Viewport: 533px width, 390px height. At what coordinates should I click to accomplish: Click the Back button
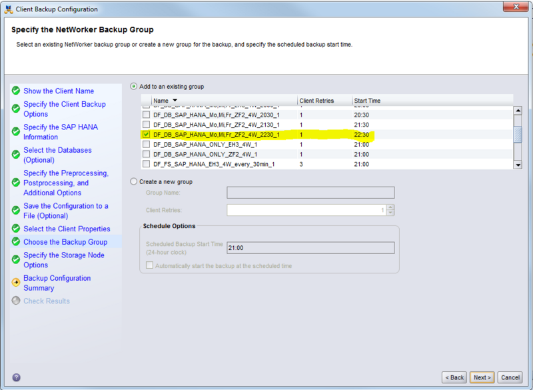454,377
